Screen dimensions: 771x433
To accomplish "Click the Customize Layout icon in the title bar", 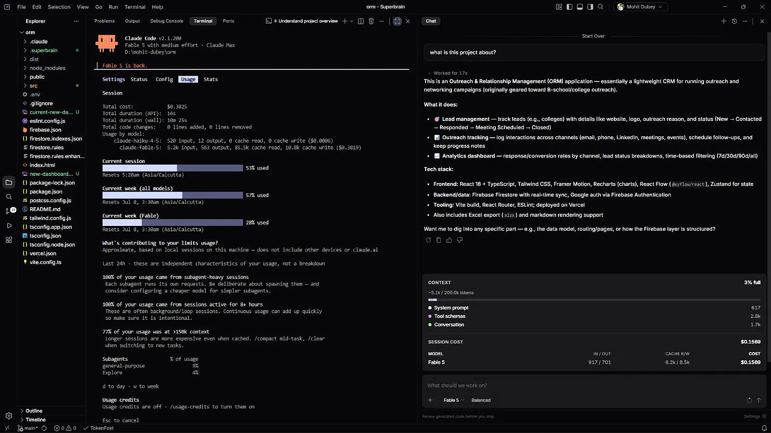I will pos(559,7).
